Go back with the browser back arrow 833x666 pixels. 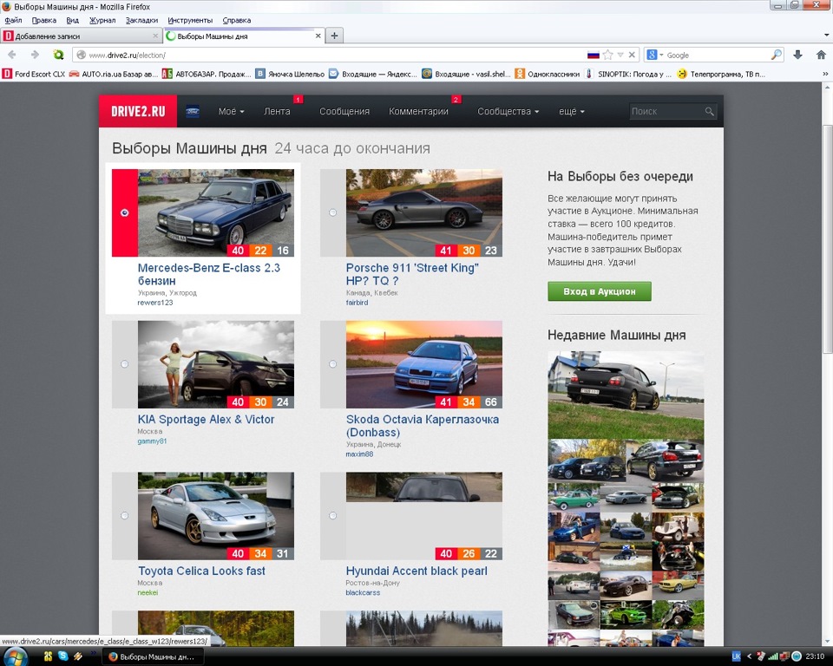click(x=12, y=55)
